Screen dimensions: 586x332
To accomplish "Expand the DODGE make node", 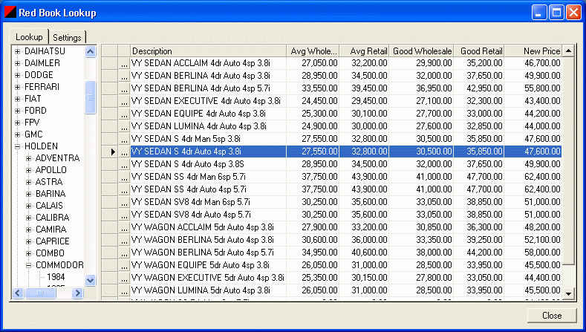I will pyautogui.click(x=18, y=75).
